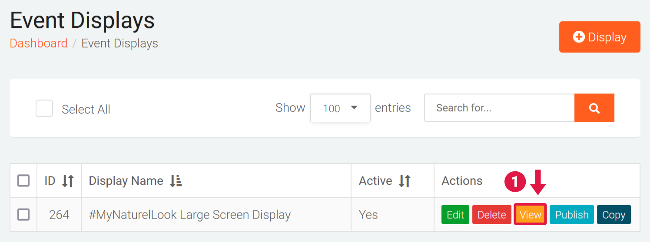Sort by Display Name using sort icon
The width and height of the screenshot is (650, 242).
click(x=176, y=181)
